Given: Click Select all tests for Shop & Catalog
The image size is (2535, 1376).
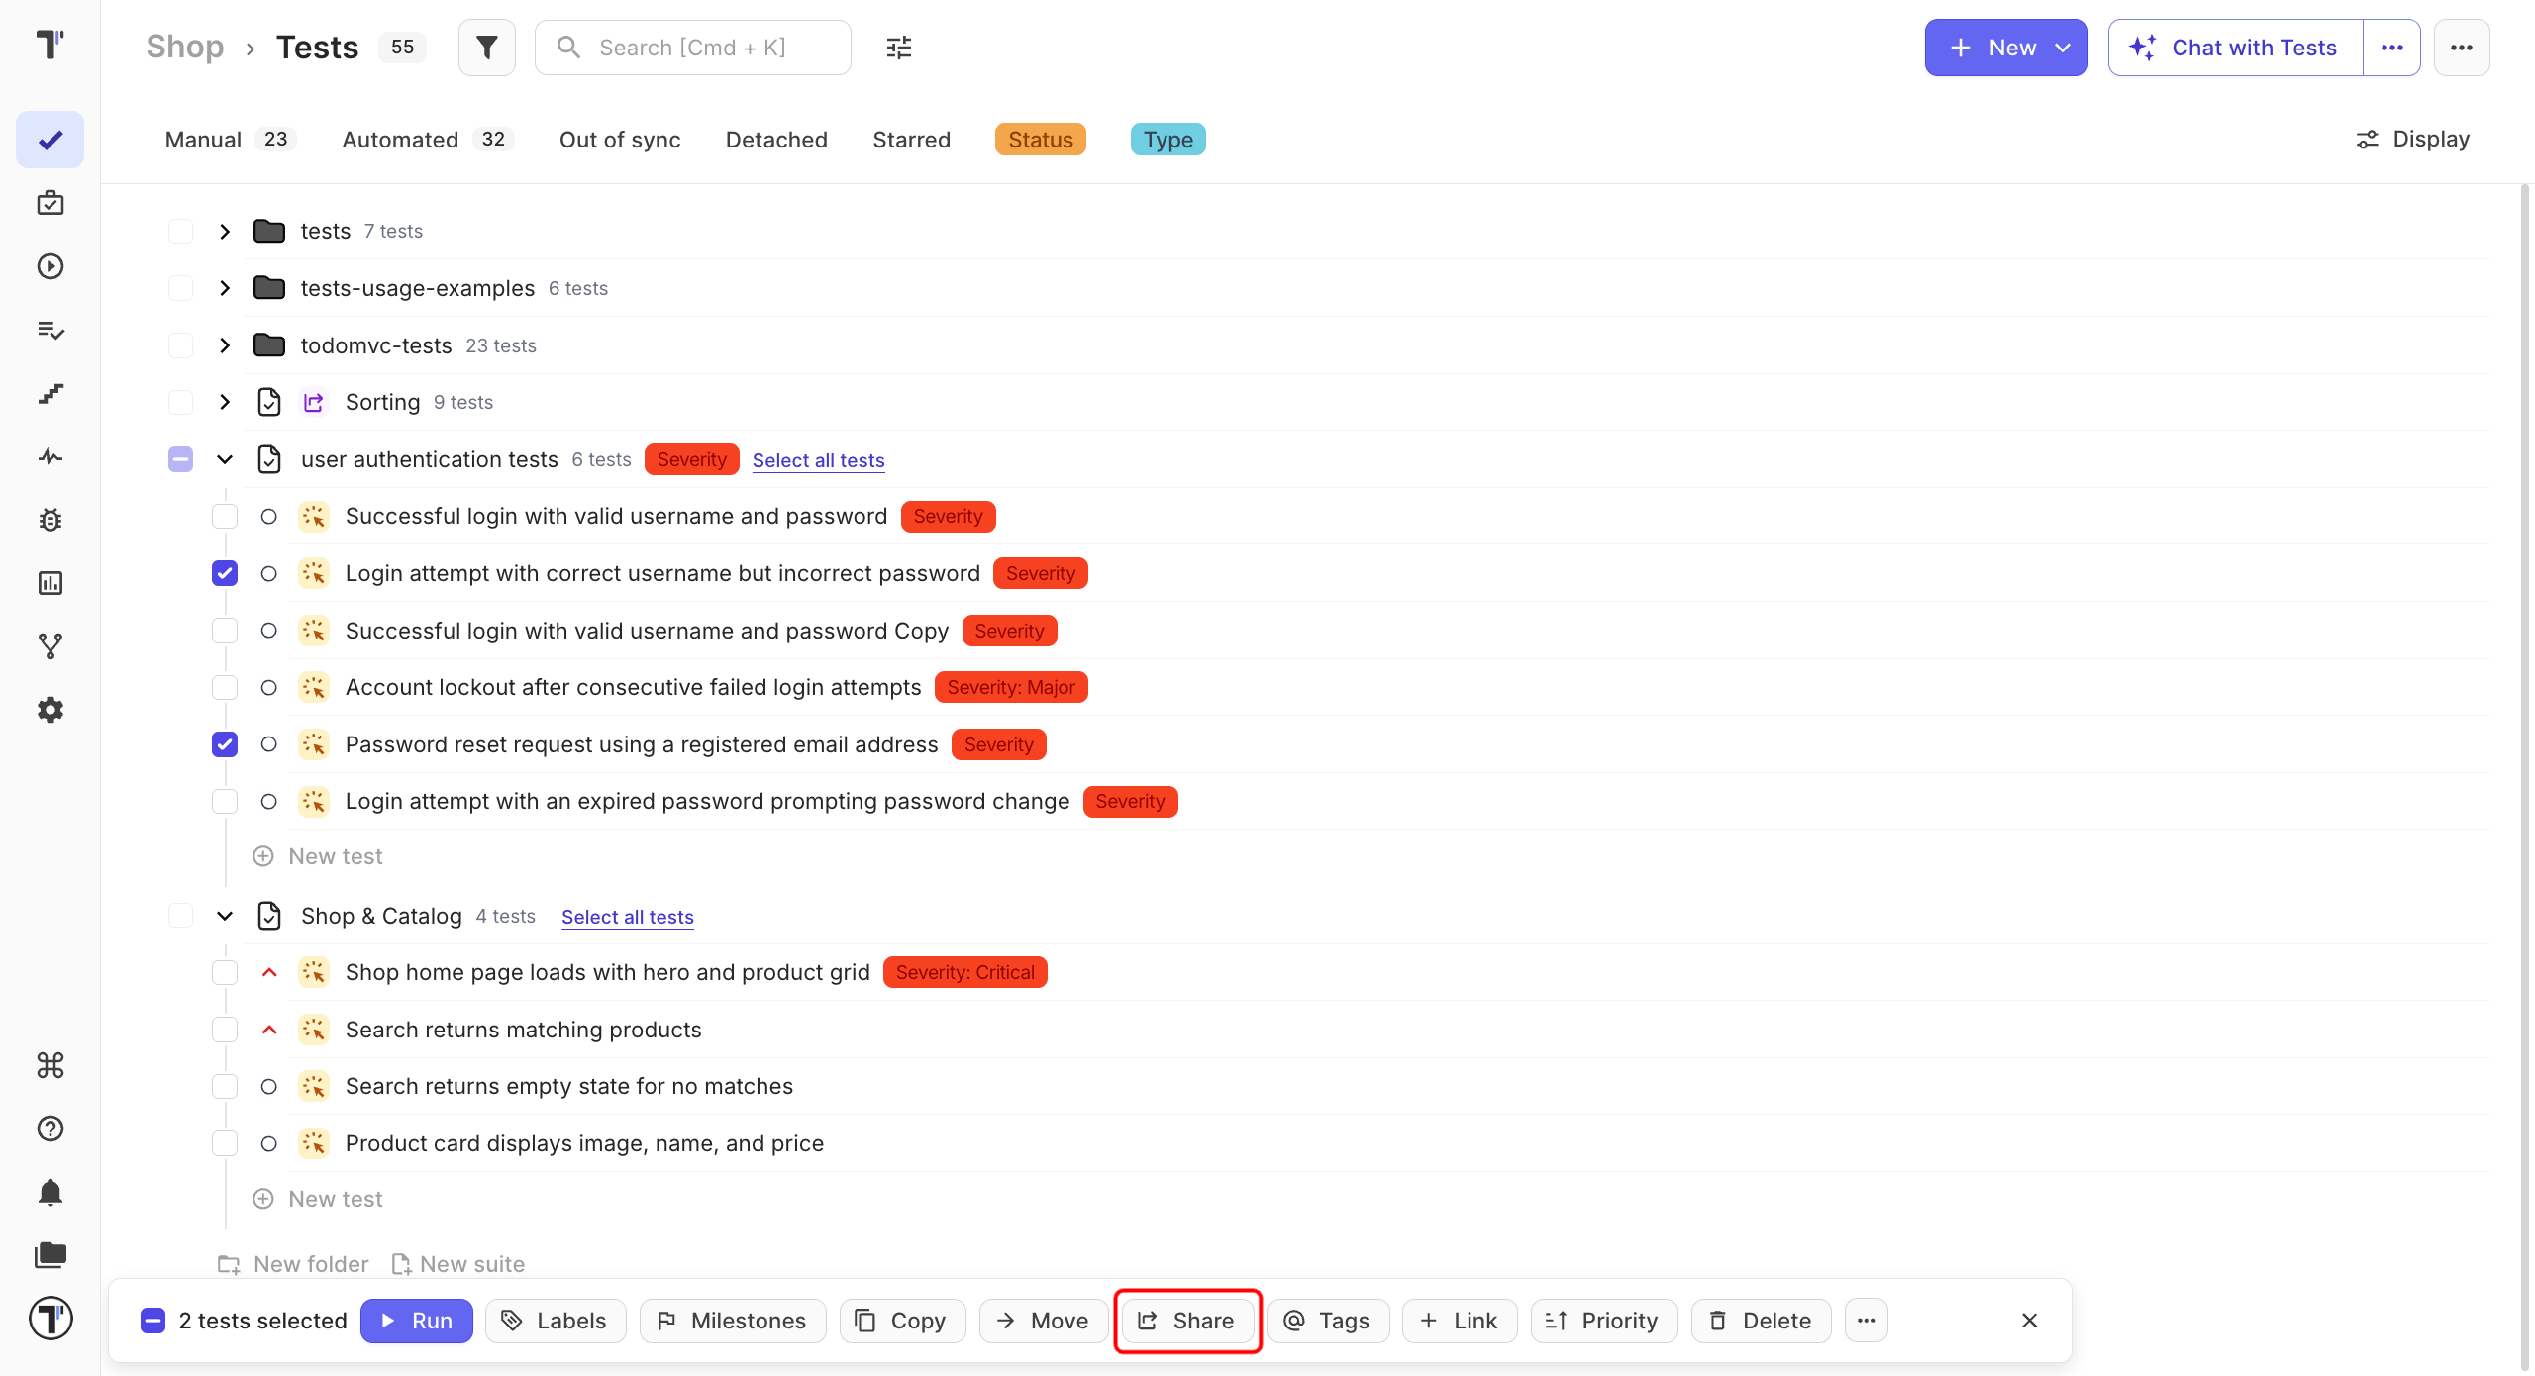Looking at the screenshot, I should coord(628,917).
